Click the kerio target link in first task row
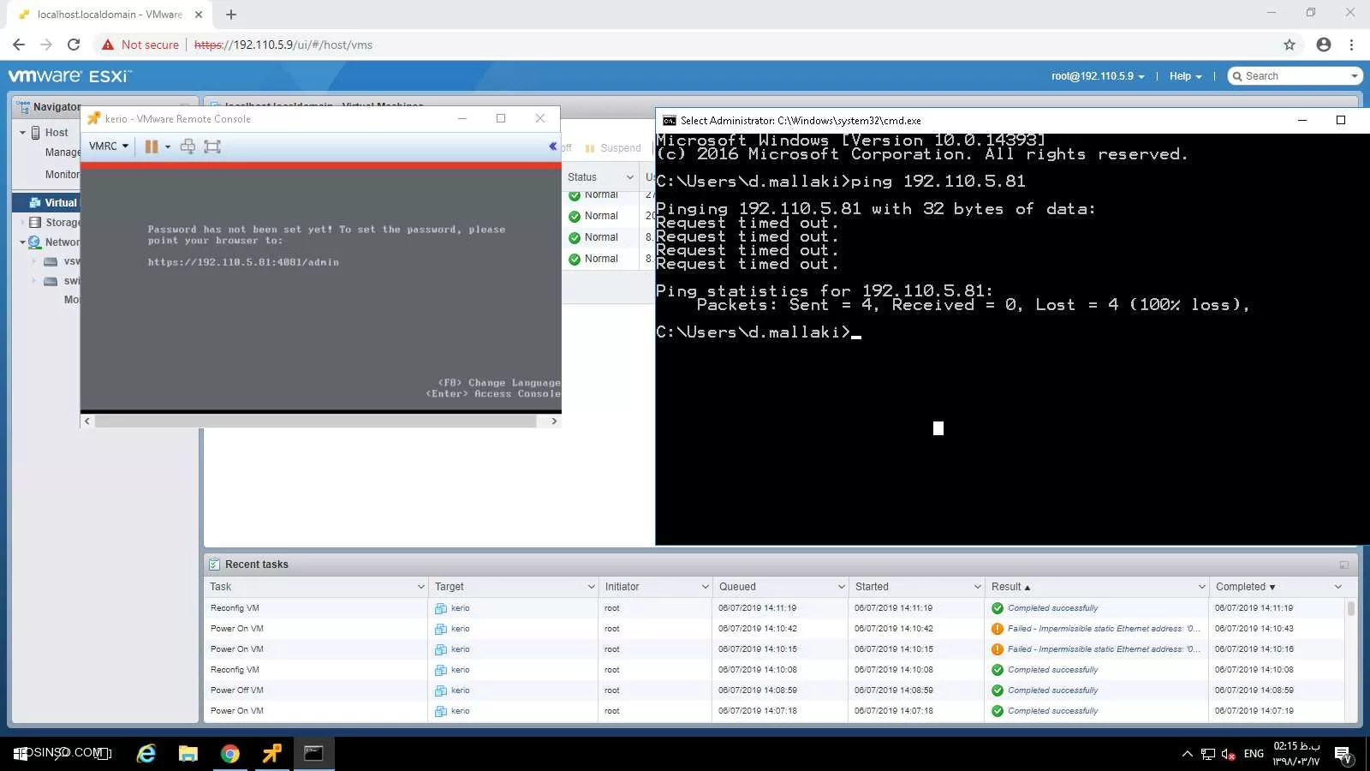The width and height of the screenshot is (1370, 771). [460, 608]
